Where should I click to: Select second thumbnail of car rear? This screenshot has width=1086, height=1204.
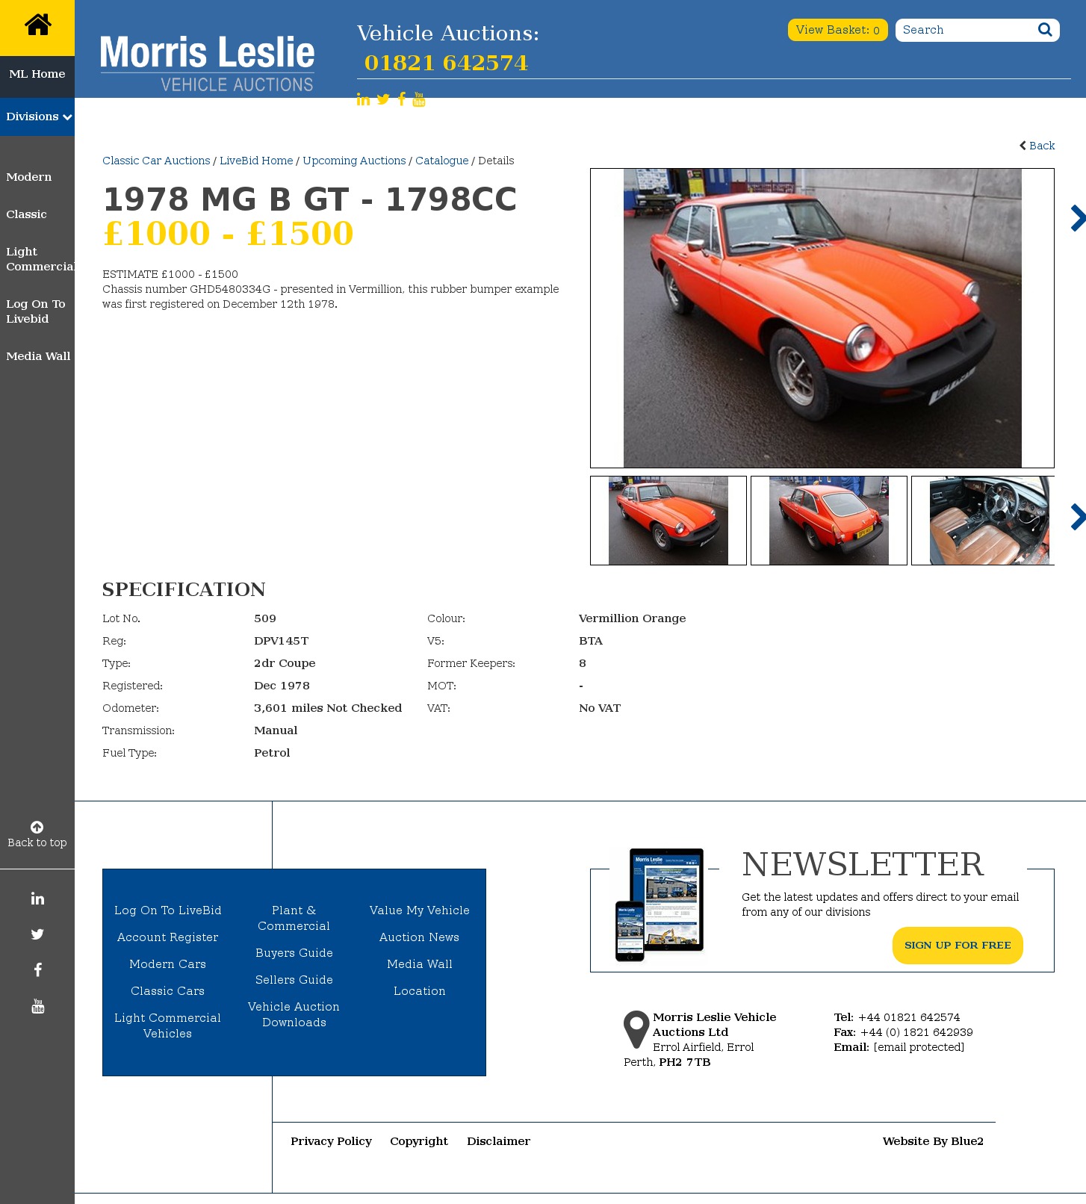click(829, 521)
